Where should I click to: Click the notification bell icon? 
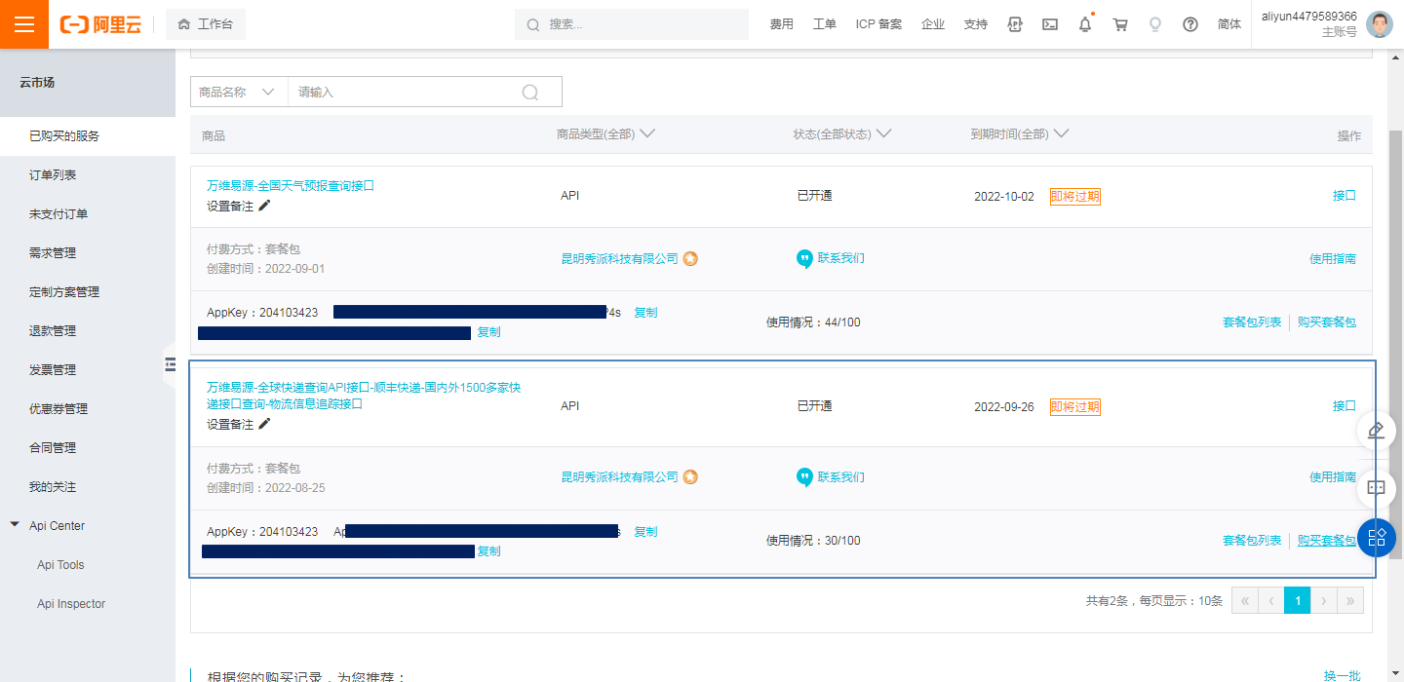[1085, 24]
